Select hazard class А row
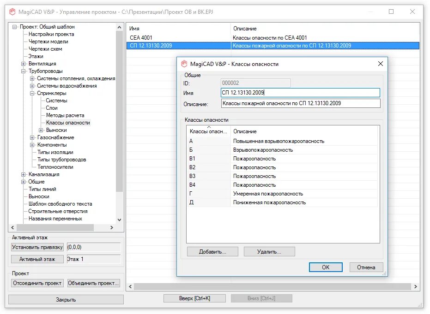430x314 pixels. point(282,141)
